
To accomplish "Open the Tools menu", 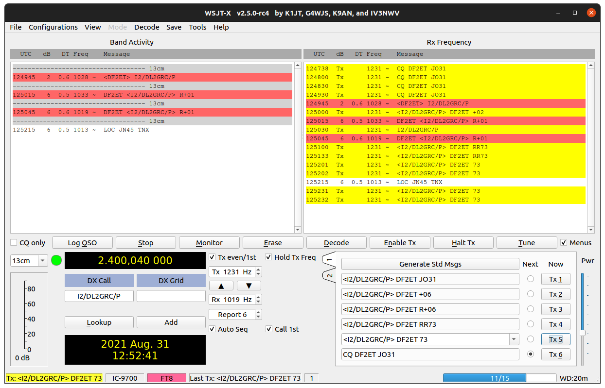I will coord(197,27).
